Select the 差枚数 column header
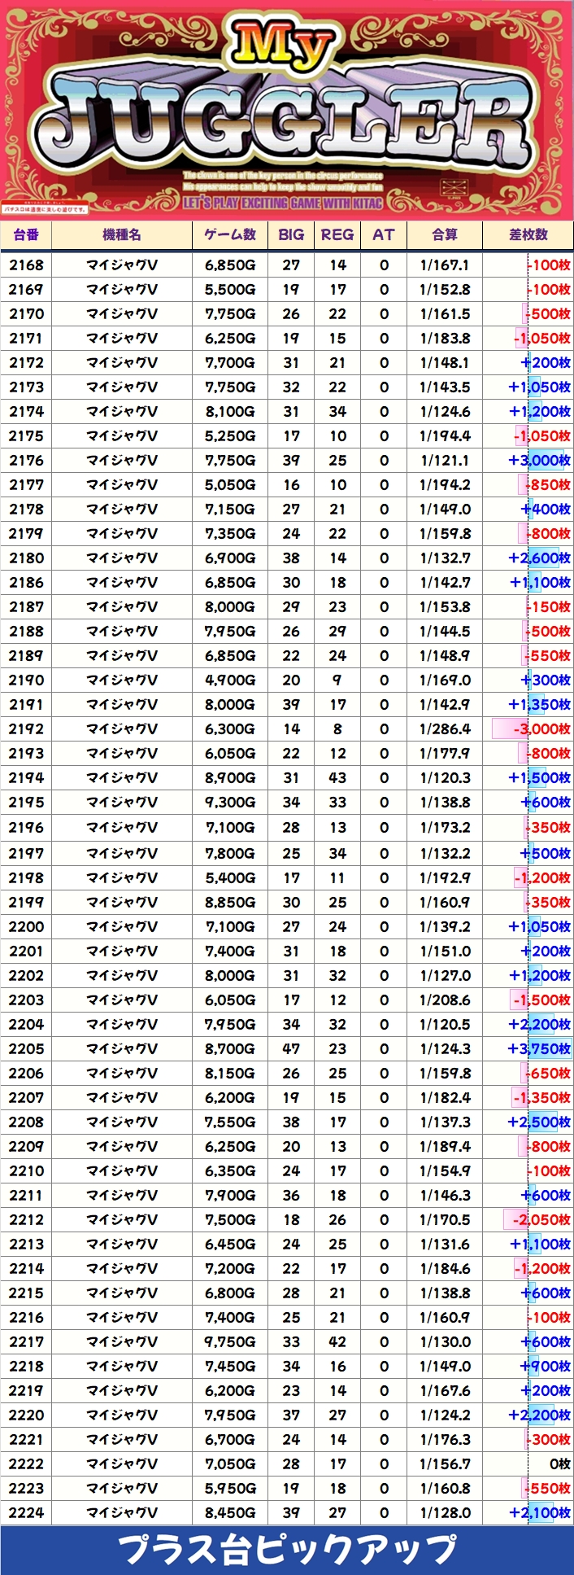574x1575 pixels. coord(528,234)
